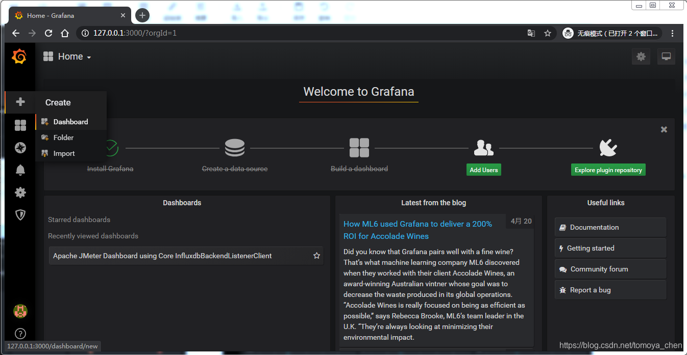Click the plugin plug icon
The height and width of the screenshot is (355, 687).
pyautogui.click(x=608, y=148)
